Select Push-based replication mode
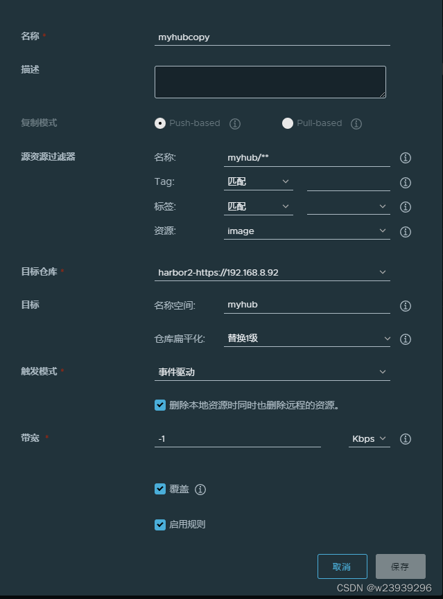 pos(160,123)
